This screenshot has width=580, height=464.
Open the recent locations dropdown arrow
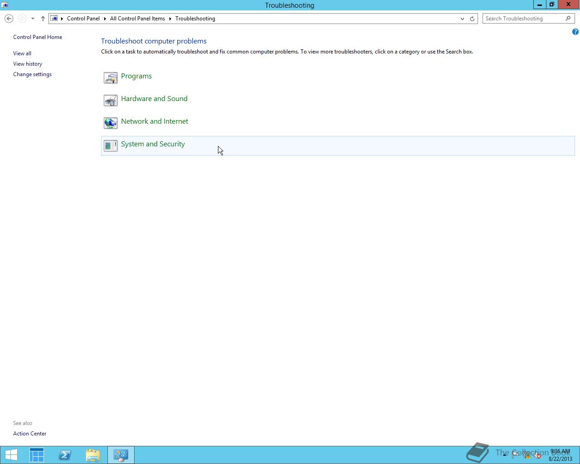click(33, 19)
